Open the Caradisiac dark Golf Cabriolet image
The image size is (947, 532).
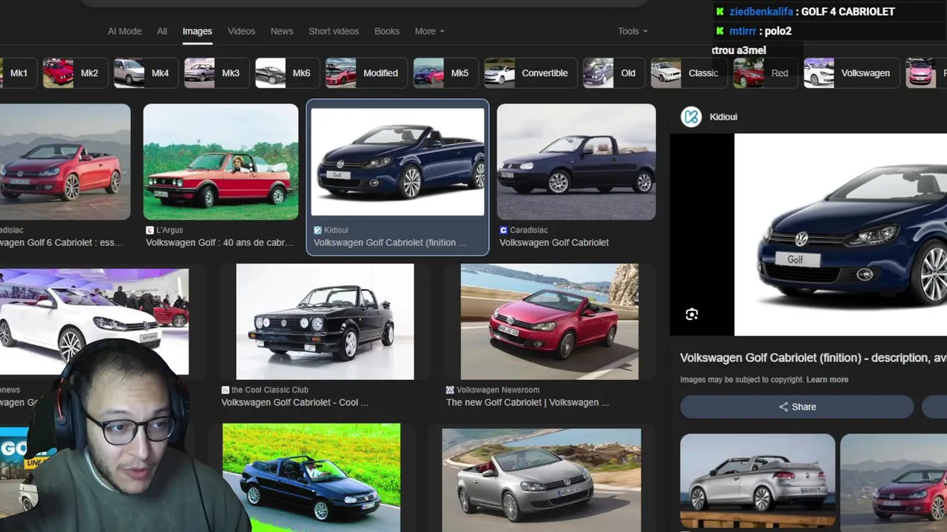[576, 162]
